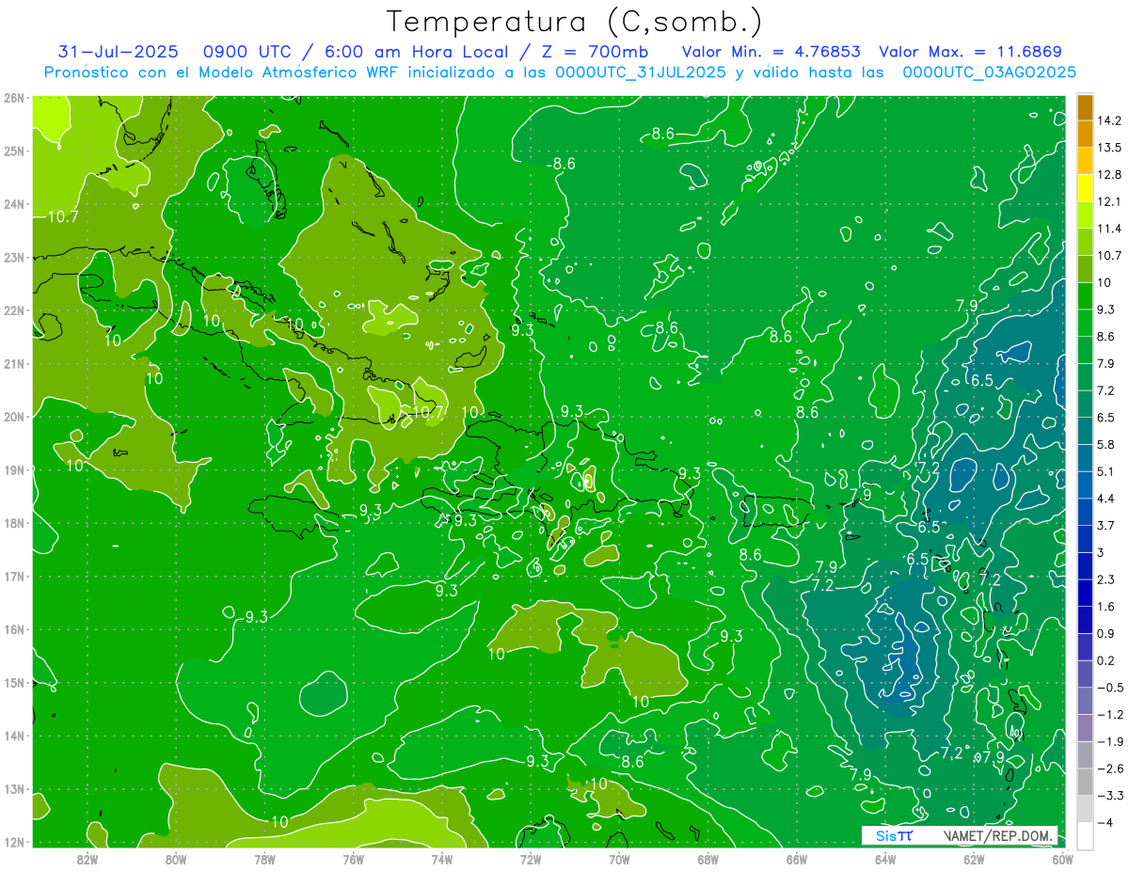1129x872 pixels.
Task: Click the 64W longitude axis label
Action: (885, 859)
